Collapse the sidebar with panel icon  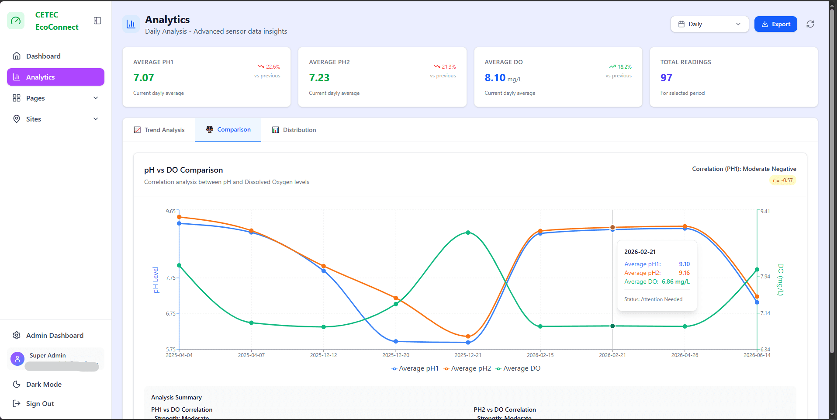click(x=97, y=21)
